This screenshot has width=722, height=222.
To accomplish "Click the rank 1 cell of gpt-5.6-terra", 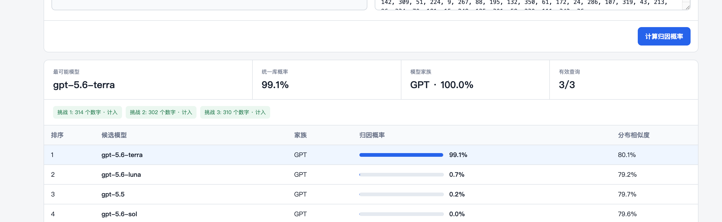I will point(52,155).
